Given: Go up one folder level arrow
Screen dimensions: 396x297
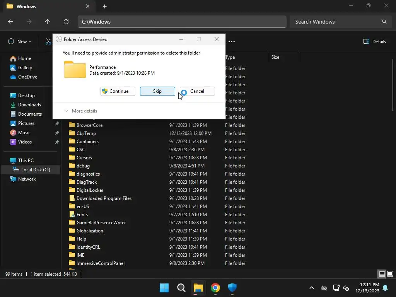Looking at the screenshot, I should tap(47, 22).
